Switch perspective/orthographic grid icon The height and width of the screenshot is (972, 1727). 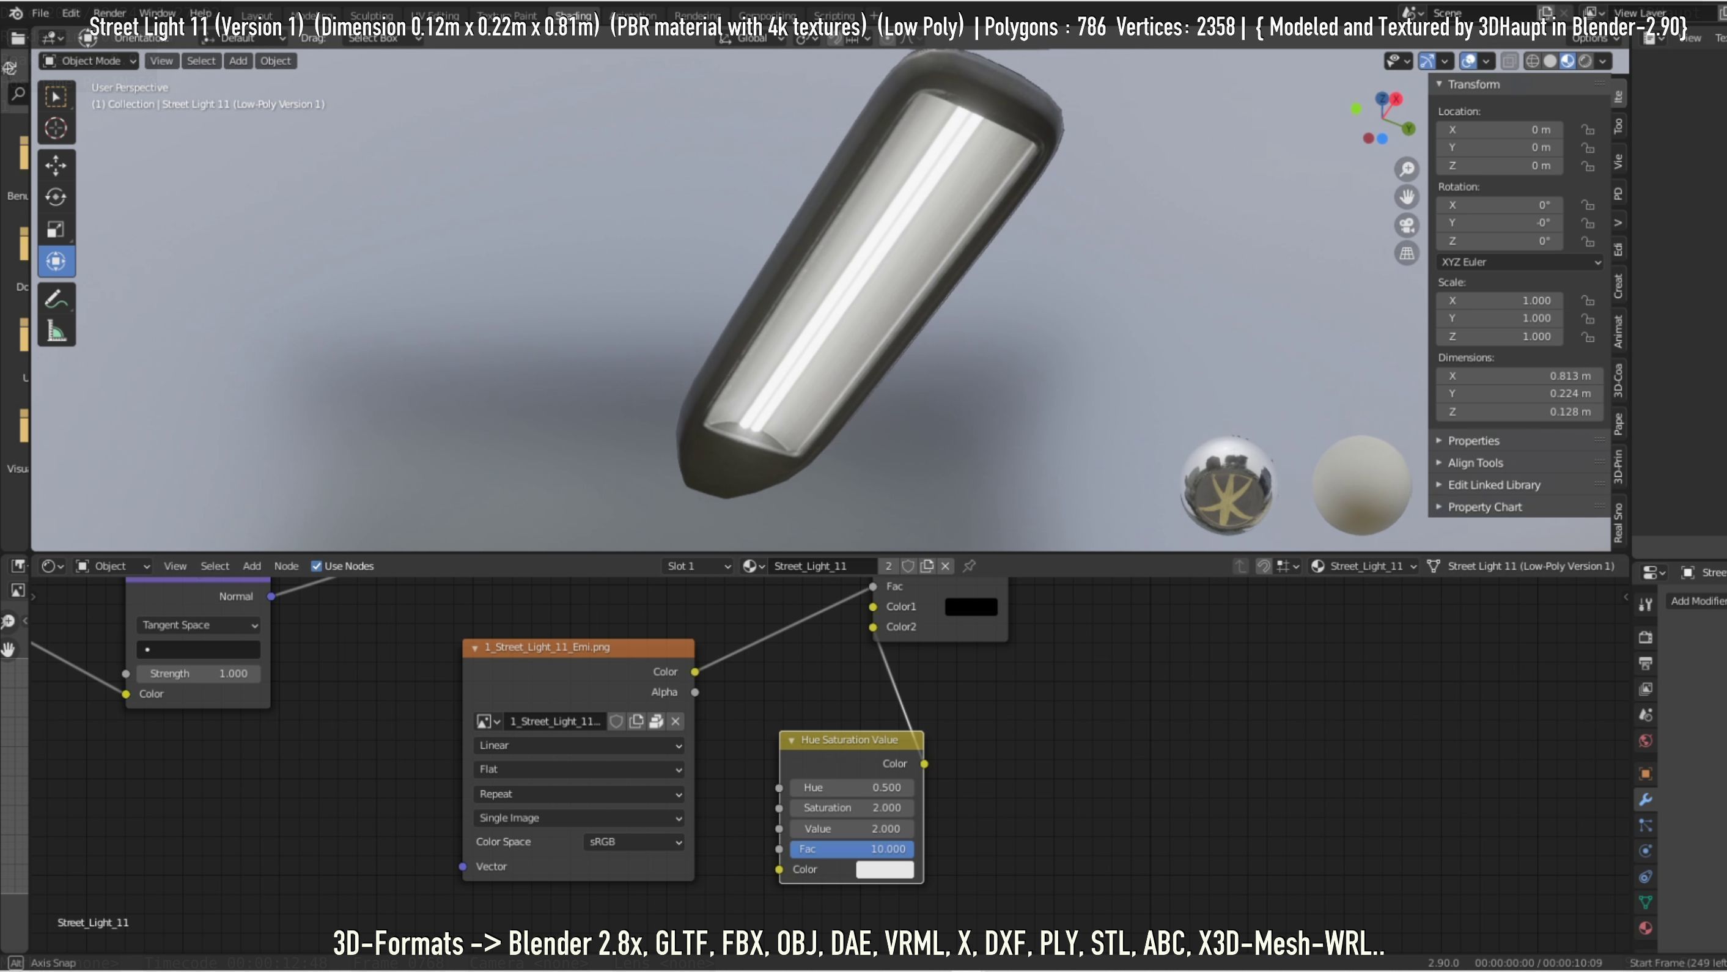pos(1407,253)
